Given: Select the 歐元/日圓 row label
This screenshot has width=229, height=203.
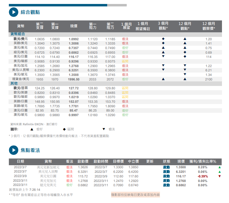Looking at the screenshot, I should pyautogui.click(x=20, y=88).
